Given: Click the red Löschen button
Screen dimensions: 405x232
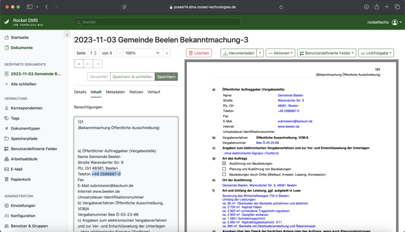Looking at the screenshot, I should [x=199, y=53].
